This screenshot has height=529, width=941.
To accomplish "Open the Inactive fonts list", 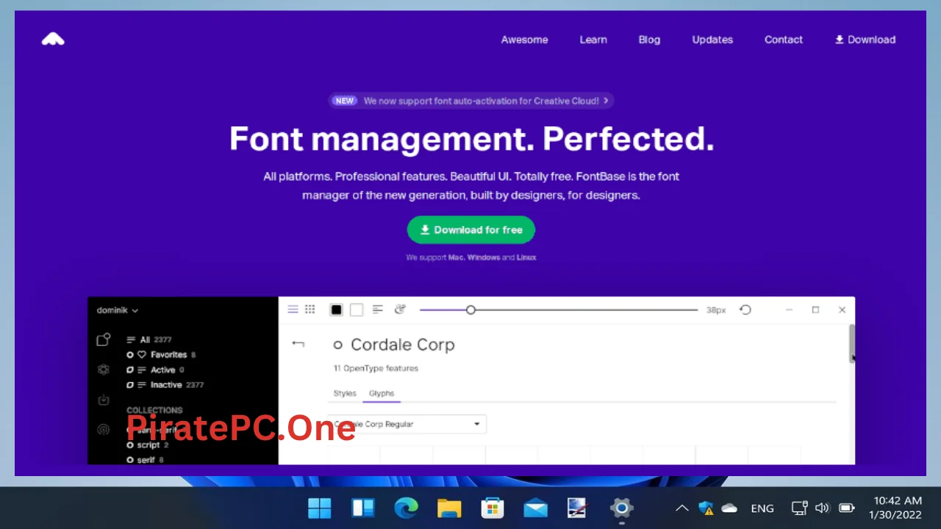I will pyautogui.click(x=171, y=385).
